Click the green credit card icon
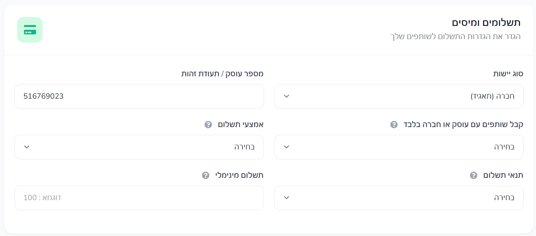Screen dimensions: 536x236 (30, 30)
